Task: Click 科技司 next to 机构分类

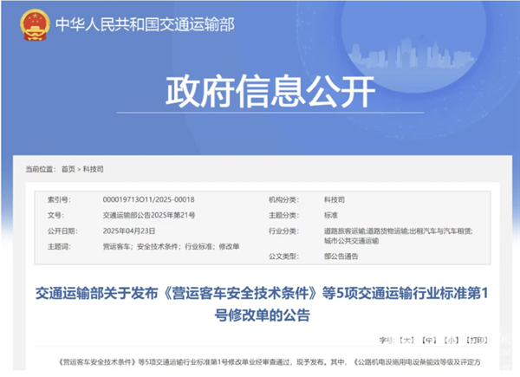Action: [x=334, y=199]
